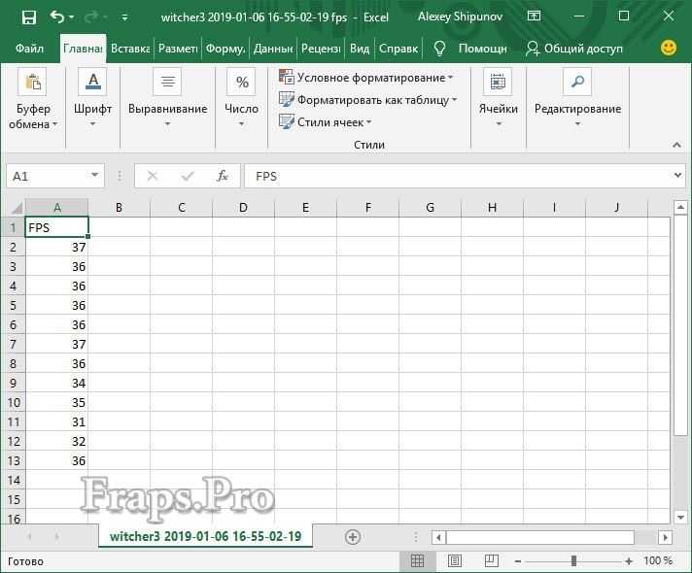Open Условное форматирование menu
Viewport: 692px width, 573px height.
[x=366, y=77]
